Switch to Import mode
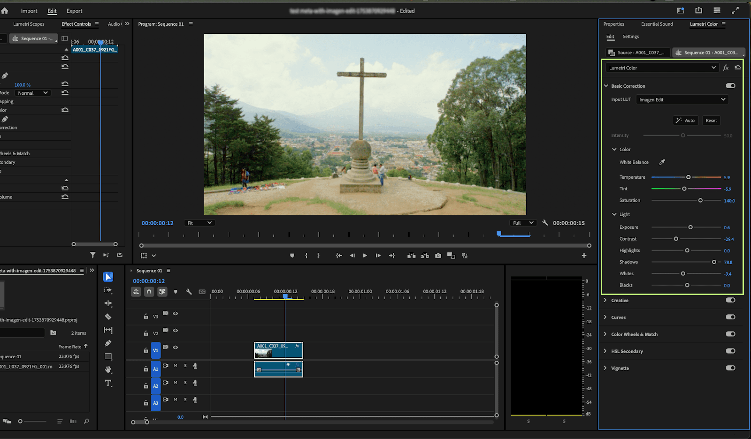Image resolution: width=751 pixels, height=439 pixels. [x=29, y=11]
